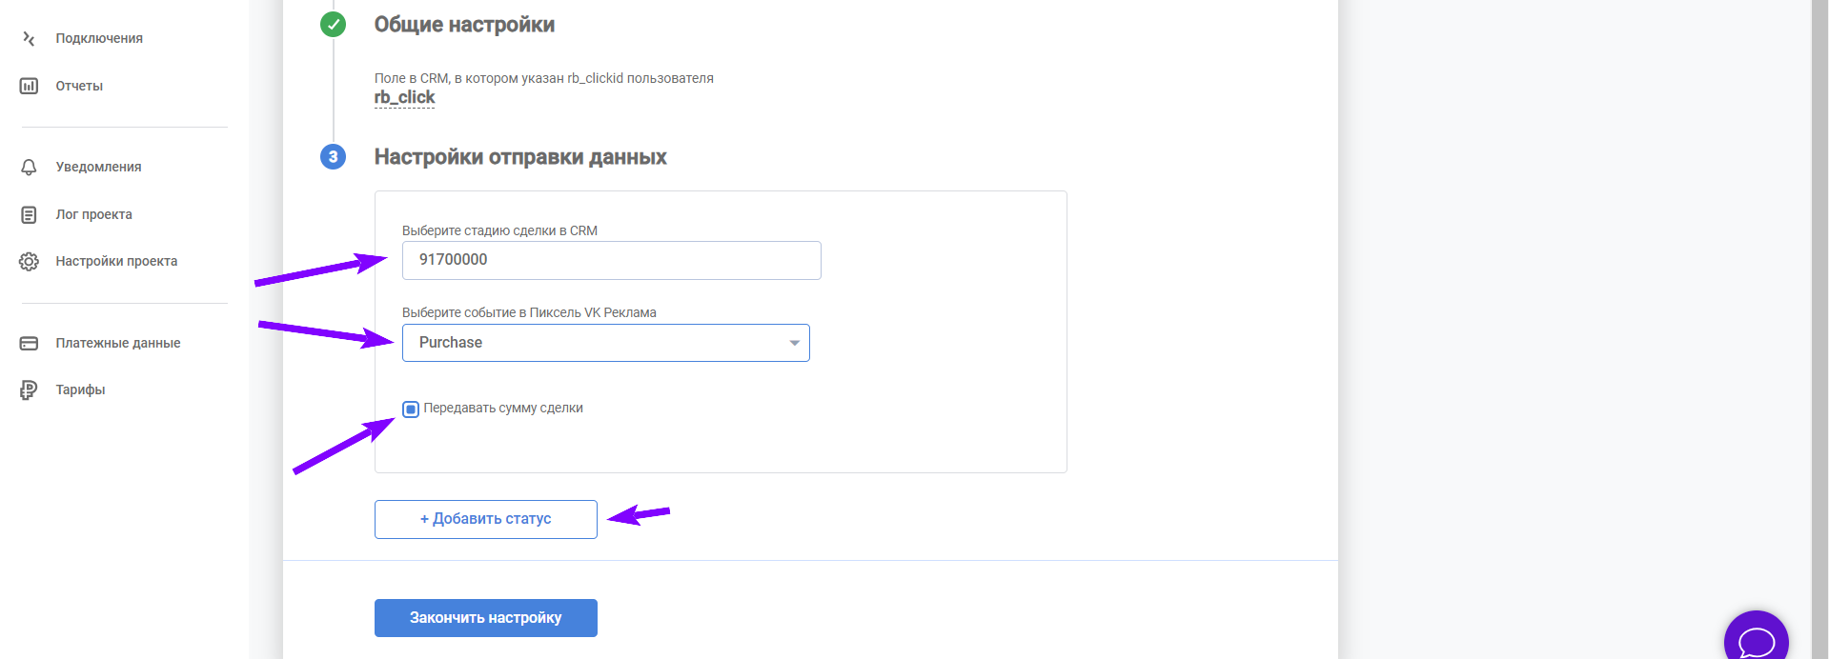Click the page vertical scrollbar
1829x659 pixels.
click(1819, 329)
